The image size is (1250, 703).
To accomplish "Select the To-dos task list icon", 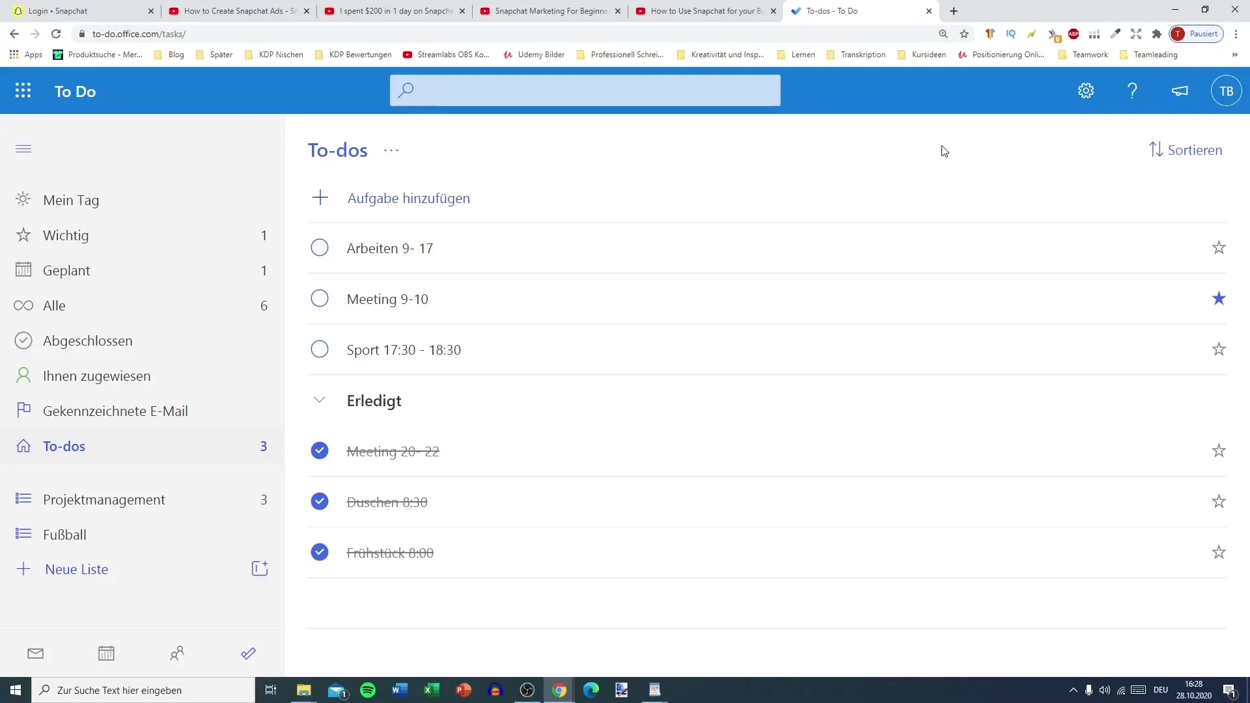I will click(x=23, y=445).
